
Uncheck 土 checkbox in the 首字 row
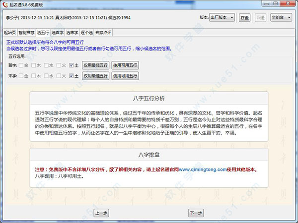(x=72, y=65)
